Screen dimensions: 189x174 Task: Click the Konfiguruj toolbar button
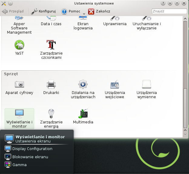coord(44,11)
